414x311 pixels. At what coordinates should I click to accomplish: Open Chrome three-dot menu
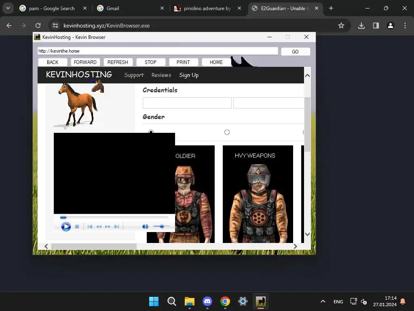click(405, 26)
